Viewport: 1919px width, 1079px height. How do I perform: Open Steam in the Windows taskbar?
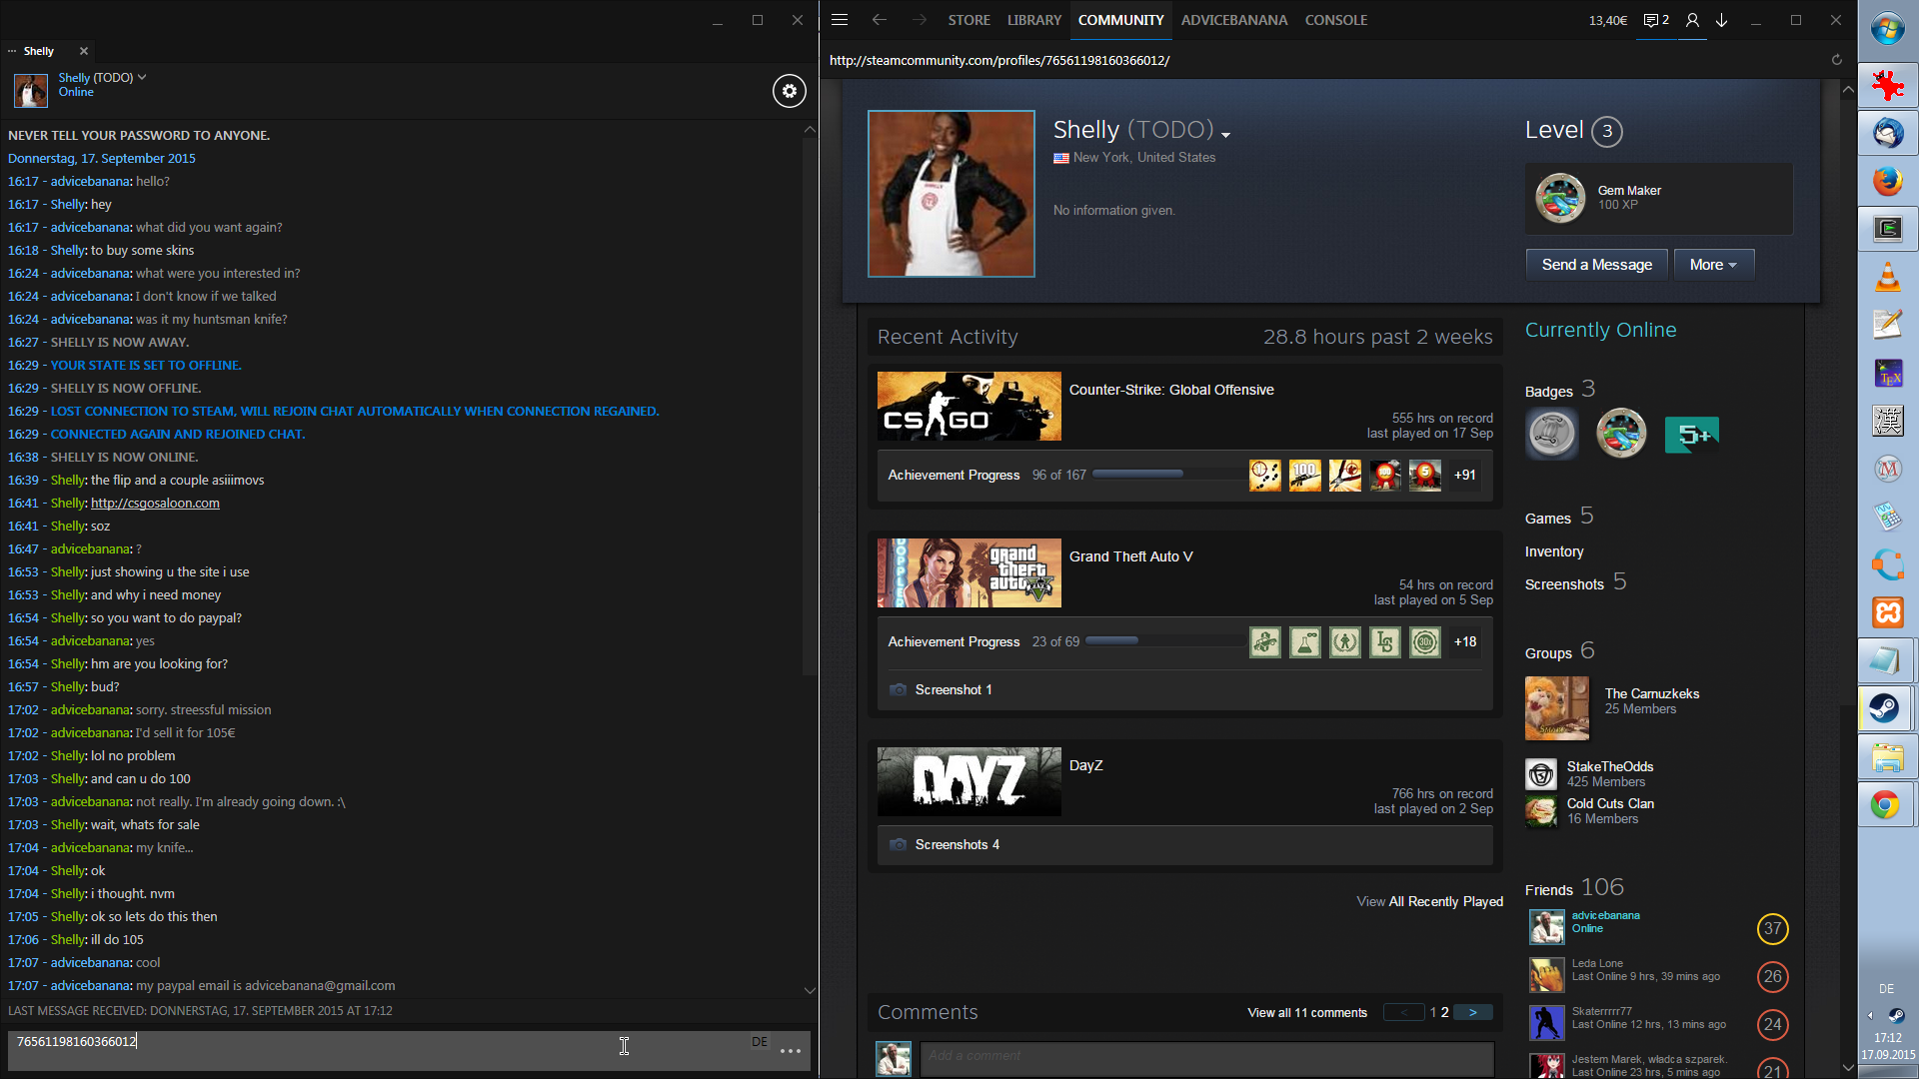1886,708
